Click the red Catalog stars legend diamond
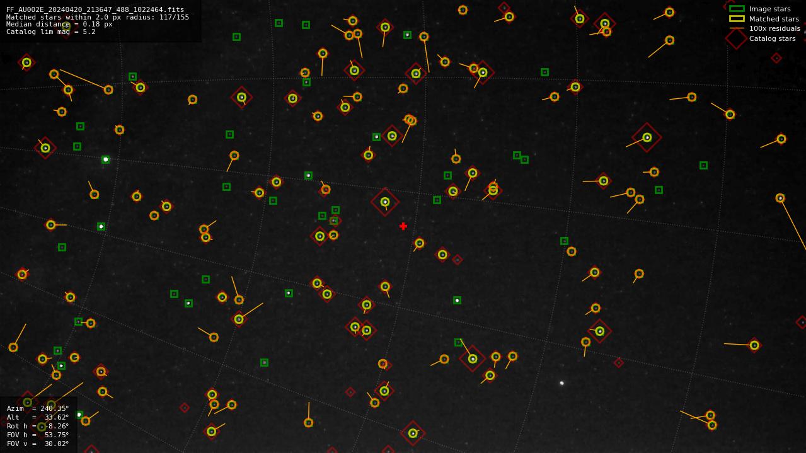Image resolution: width=806 pixels, height=453 pixels. point(737,38)
